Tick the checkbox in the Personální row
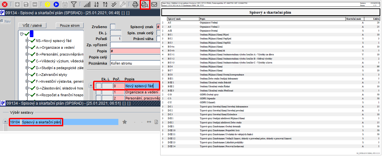This screenshot has height=156, width=382. [98, 98]
